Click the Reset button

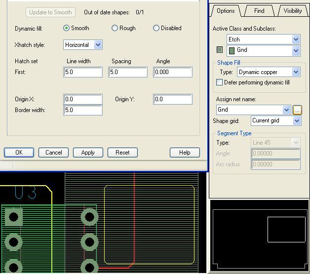tap(122, 153)
